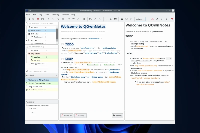The width and height of the screenshot is (200, 133).
Task: Click the greyed icon right of lock
Action: click(x=126, y=19)
